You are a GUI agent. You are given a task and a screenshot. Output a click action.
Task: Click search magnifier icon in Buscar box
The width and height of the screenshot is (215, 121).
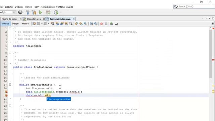click(175, 7)
